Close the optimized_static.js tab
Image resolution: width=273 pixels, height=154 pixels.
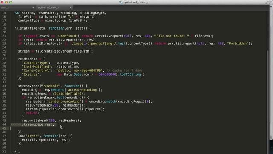70,8
